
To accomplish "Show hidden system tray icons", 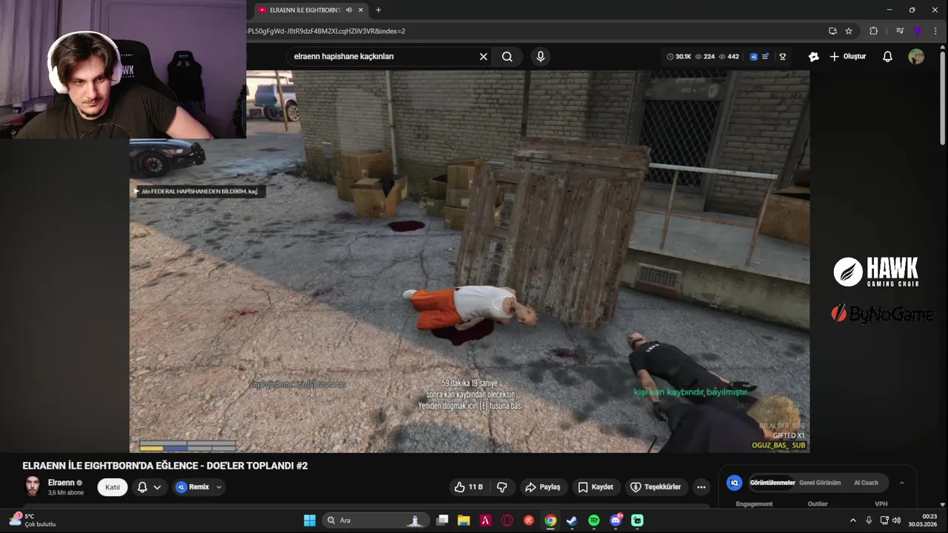I will coord(852,520).
